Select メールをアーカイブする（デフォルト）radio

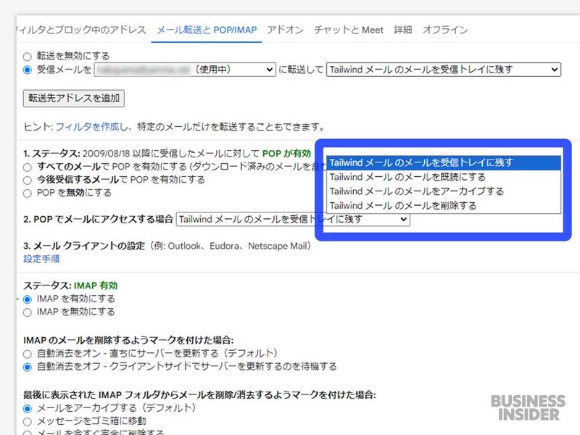tap(27, 409)
